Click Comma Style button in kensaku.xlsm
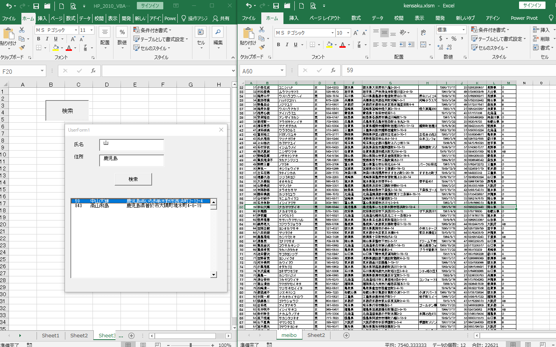The image size is (556, 347). [462, 39]
